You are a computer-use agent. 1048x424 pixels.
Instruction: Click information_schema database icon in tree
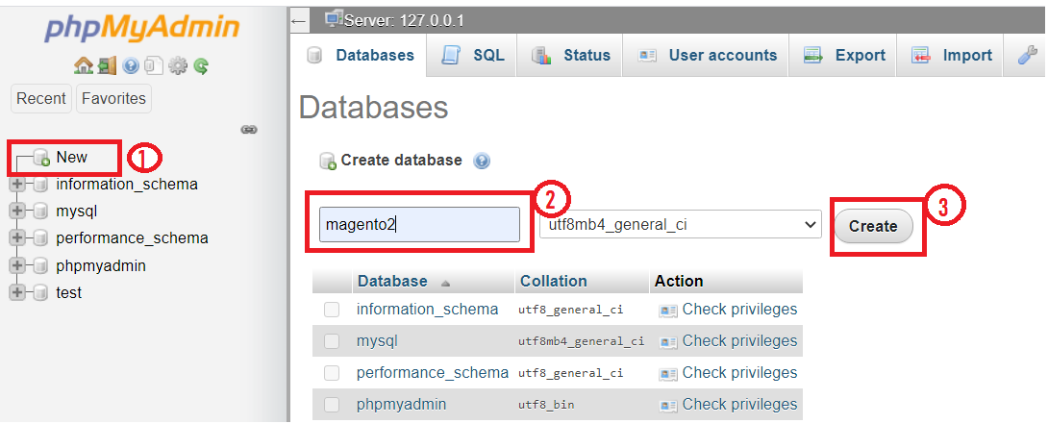coord(40,184)
